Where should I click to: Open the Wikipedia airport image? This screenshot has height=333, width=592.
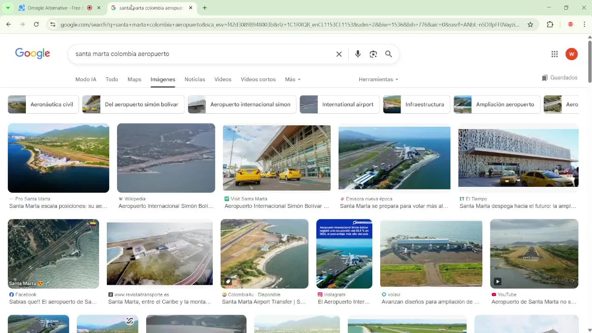(166, 158)
